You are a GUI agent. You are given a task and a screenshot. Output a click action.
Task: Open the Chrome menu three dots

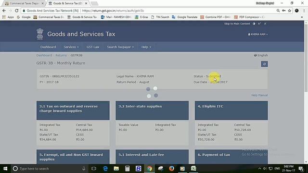(304, 11)
